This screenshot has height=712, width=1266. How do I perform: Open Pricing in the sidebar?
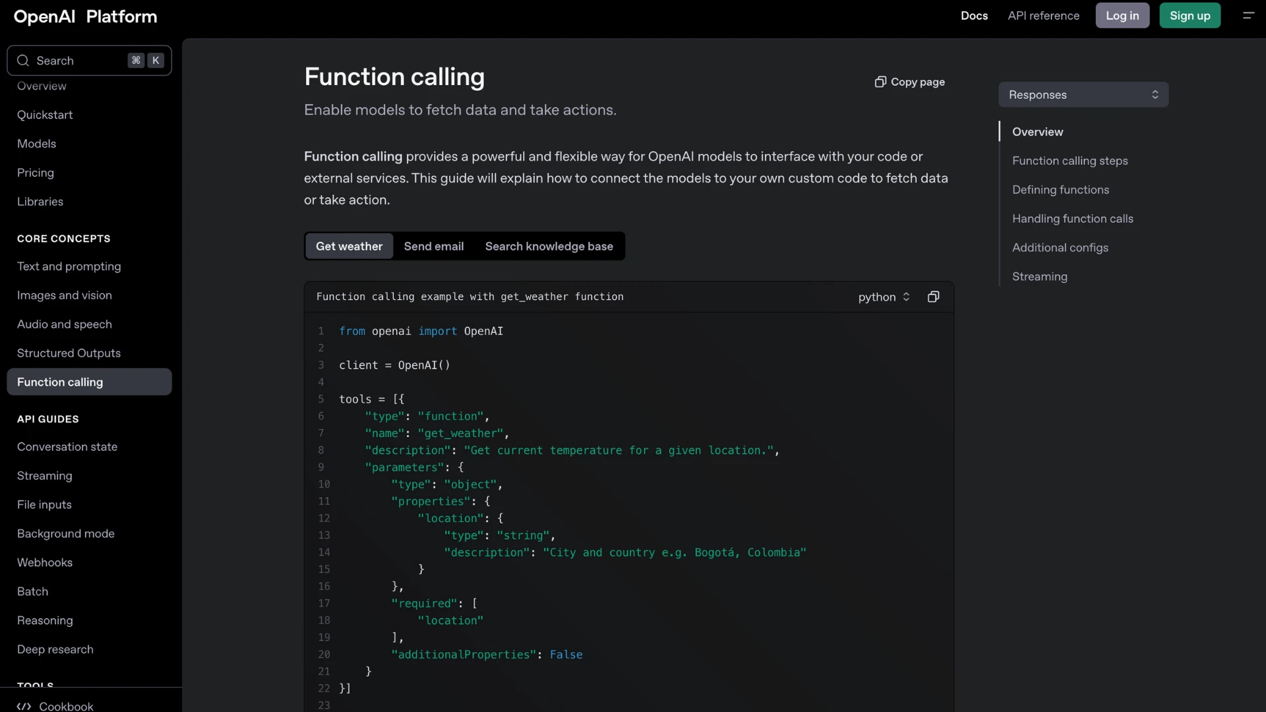tap(36, 173)
